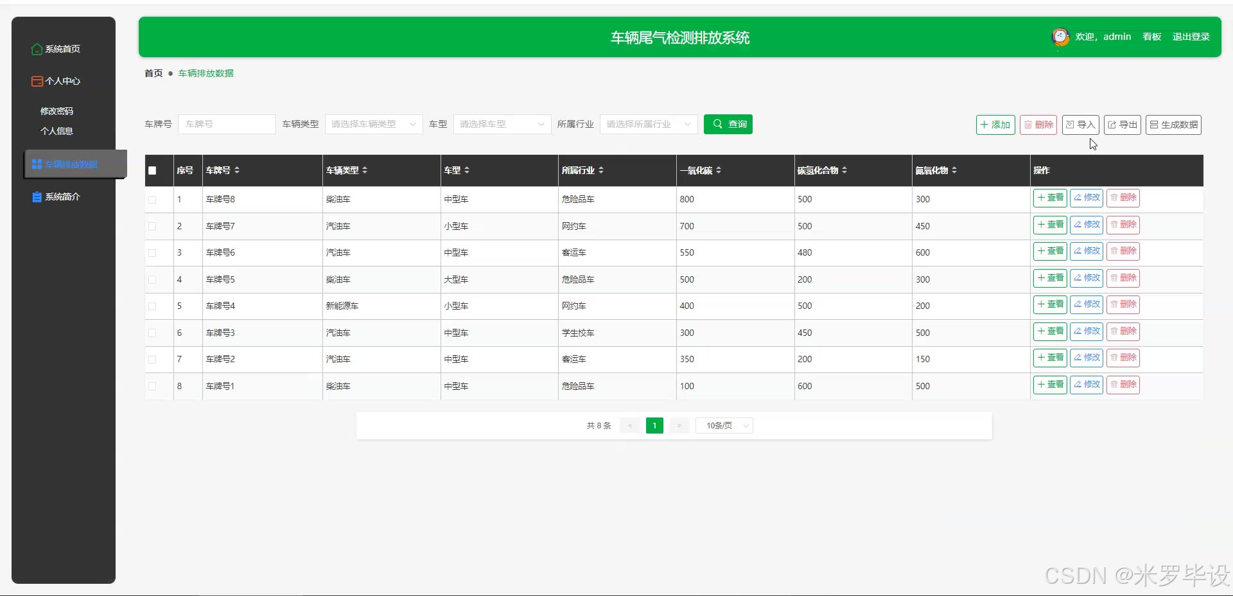The height and width of the screenshot is (596, 1233).
Task: Click 退出登录 to log out
Action: pyautogui.click(x=1191, y=37)
